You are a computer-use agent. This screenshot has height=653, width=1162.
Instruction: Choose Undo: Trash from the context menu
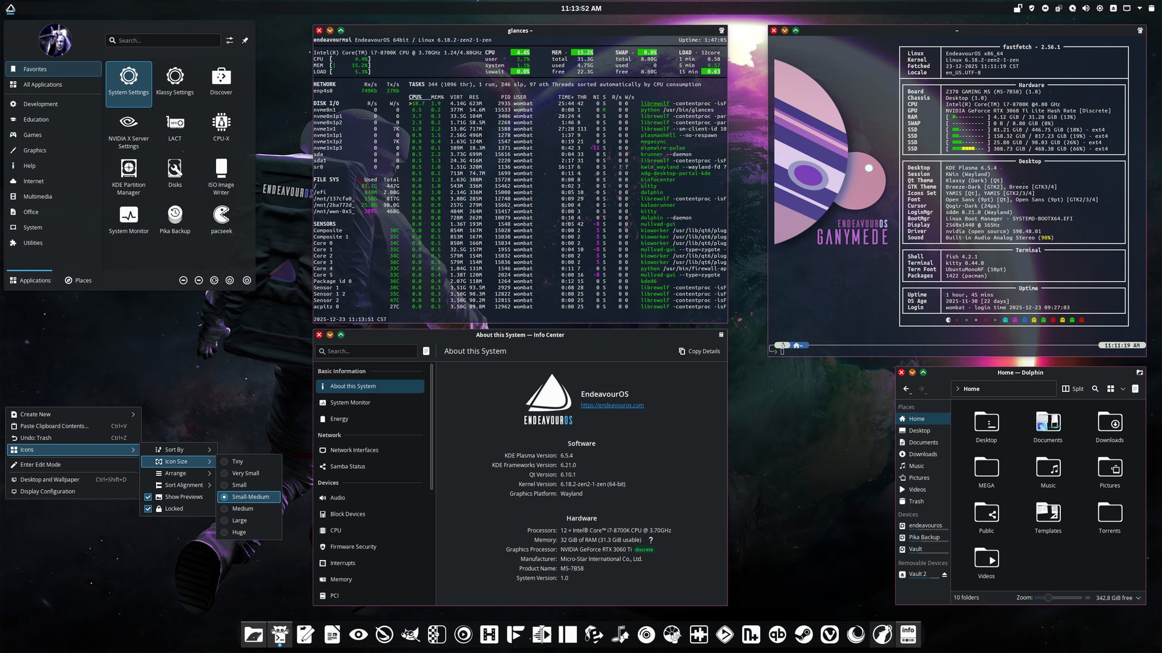coord(73,438)
